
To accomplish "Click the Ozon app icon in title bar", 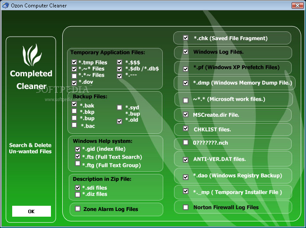I will click(5, 5).
